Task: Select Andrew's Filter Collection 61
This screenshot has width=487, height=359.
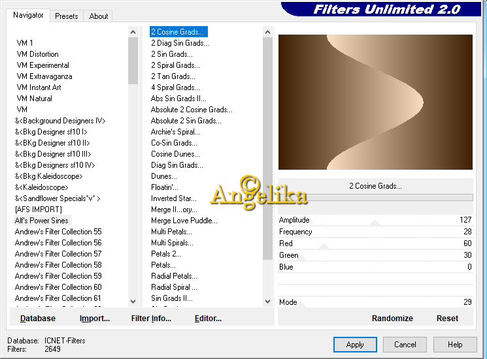Action: pyautogui.click(x=58, y=298)
